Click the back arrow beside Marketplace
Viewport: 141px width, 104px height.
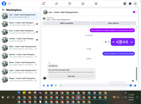(3, 10)
